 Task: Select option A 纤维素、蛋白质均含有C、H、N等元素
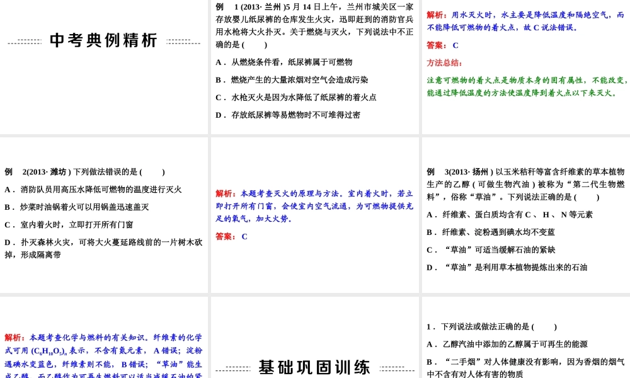click(510, 215)
